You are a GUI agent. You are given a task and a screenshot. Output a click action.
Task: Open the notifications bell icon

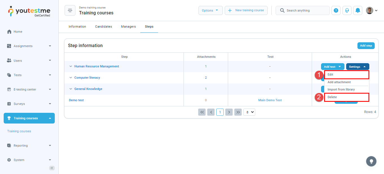point(358,10)
